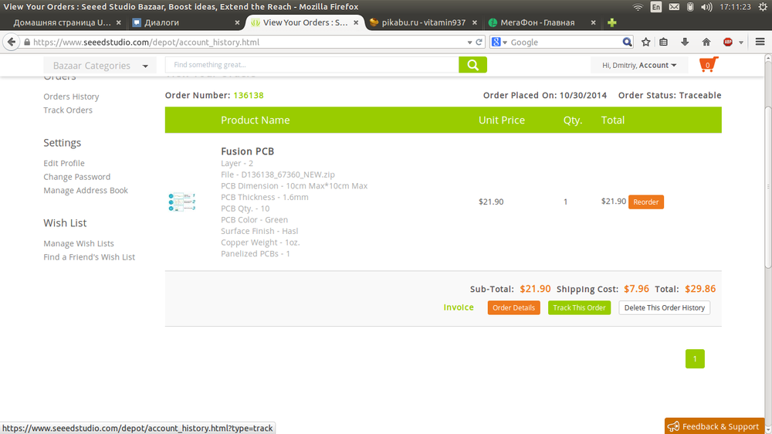
Task: Click the Fusion PCB product thumbnail
Action: point(181,202)
